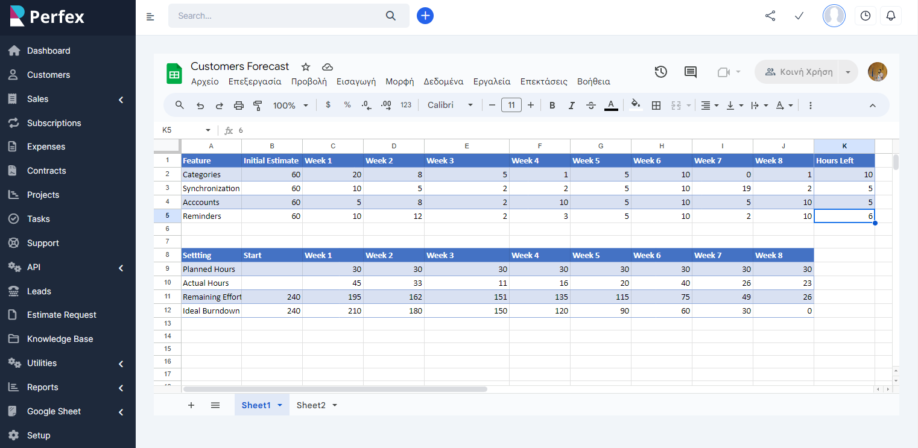Viewport: 918px width, 448px height.
Task: Apply percent format
Action: click(347, 105)
